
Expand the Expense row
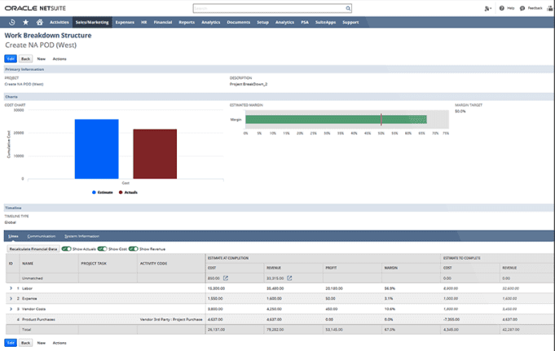11,299
